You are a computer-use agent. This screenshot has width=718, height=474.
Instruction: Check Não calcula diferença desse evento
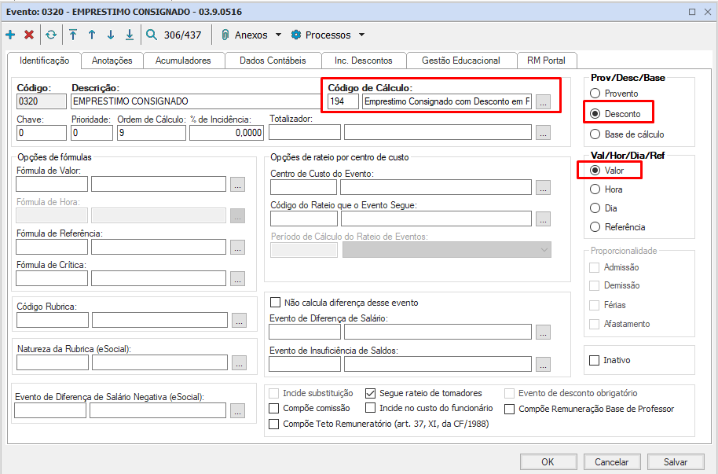pos(275,303)
